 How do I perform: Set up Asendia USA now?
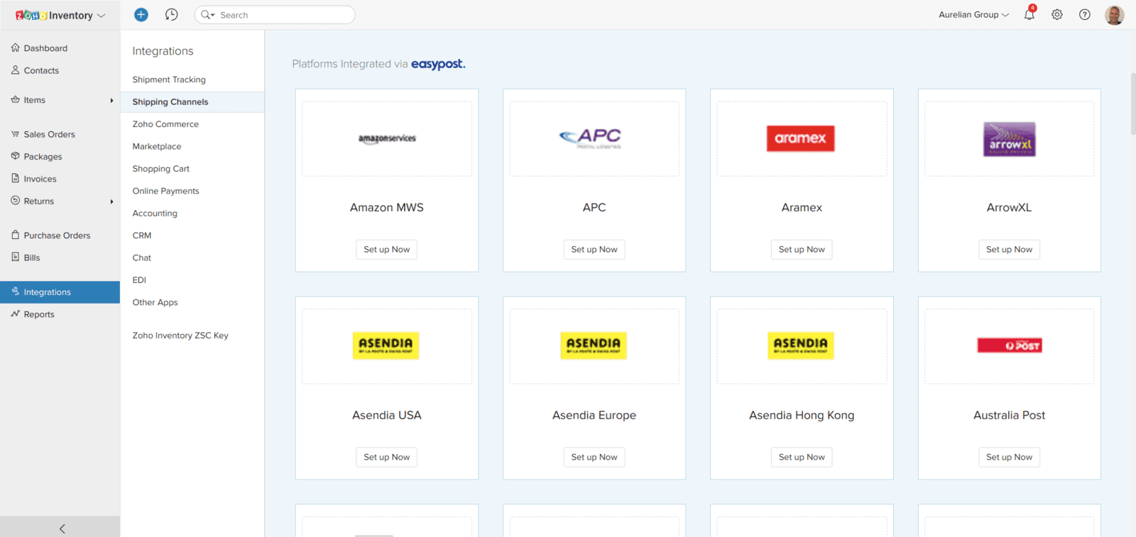click(387, 458)
